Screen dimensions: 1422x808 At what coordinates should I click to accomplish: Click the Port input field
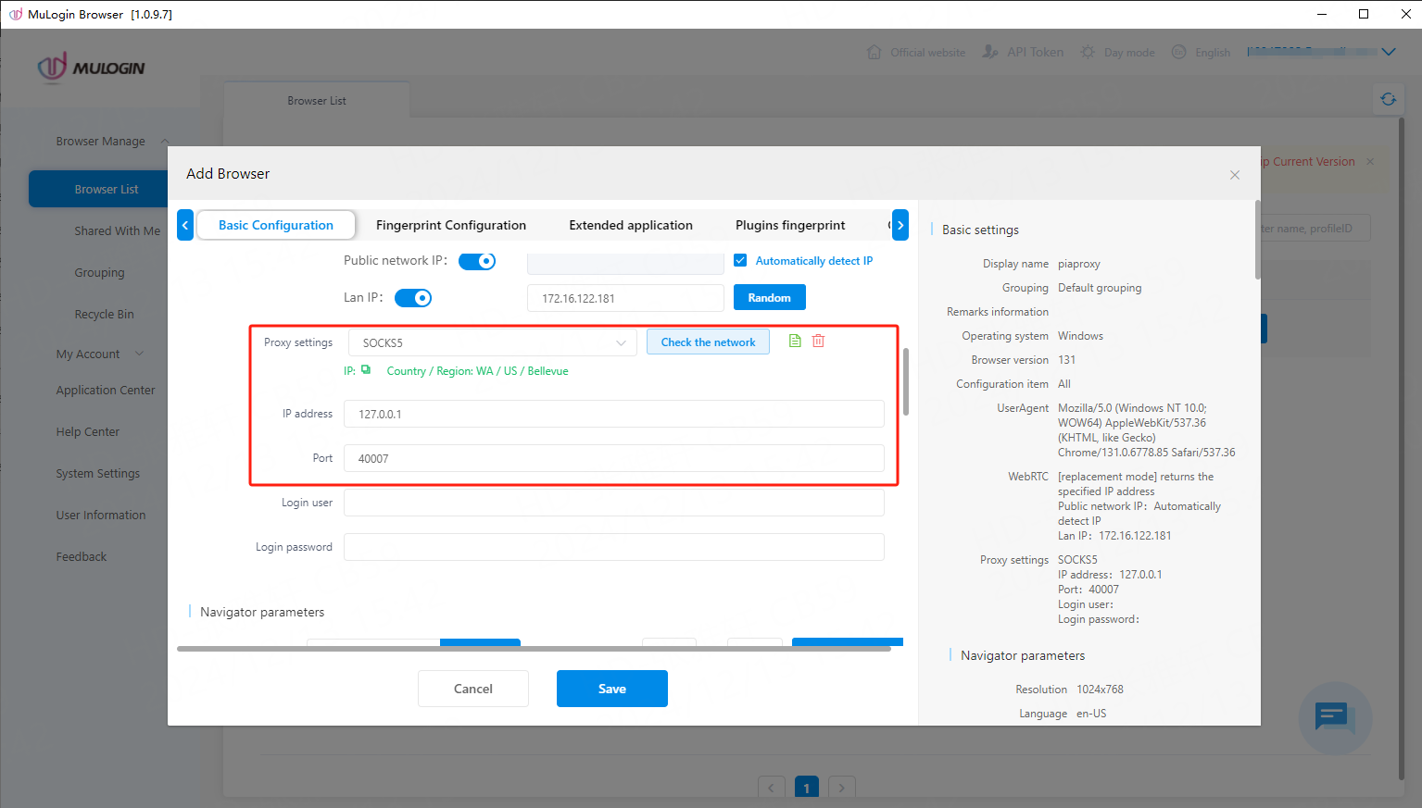pos(613,458)
